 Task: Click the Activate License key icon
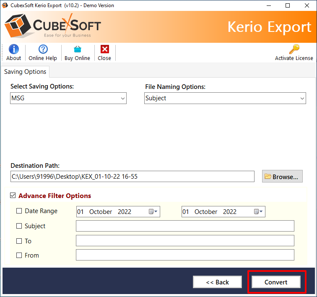point(294,49)
